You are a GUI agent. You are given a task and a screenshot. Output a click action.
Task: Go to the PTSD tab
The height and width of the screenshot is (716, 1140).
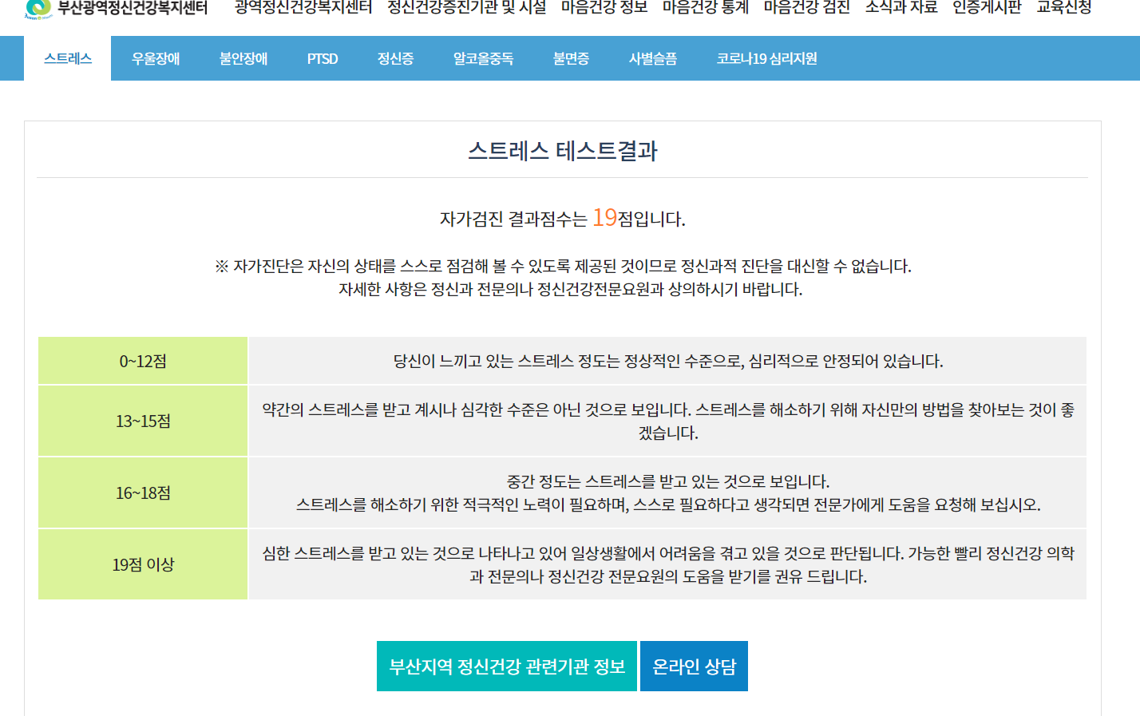point(323,58)
